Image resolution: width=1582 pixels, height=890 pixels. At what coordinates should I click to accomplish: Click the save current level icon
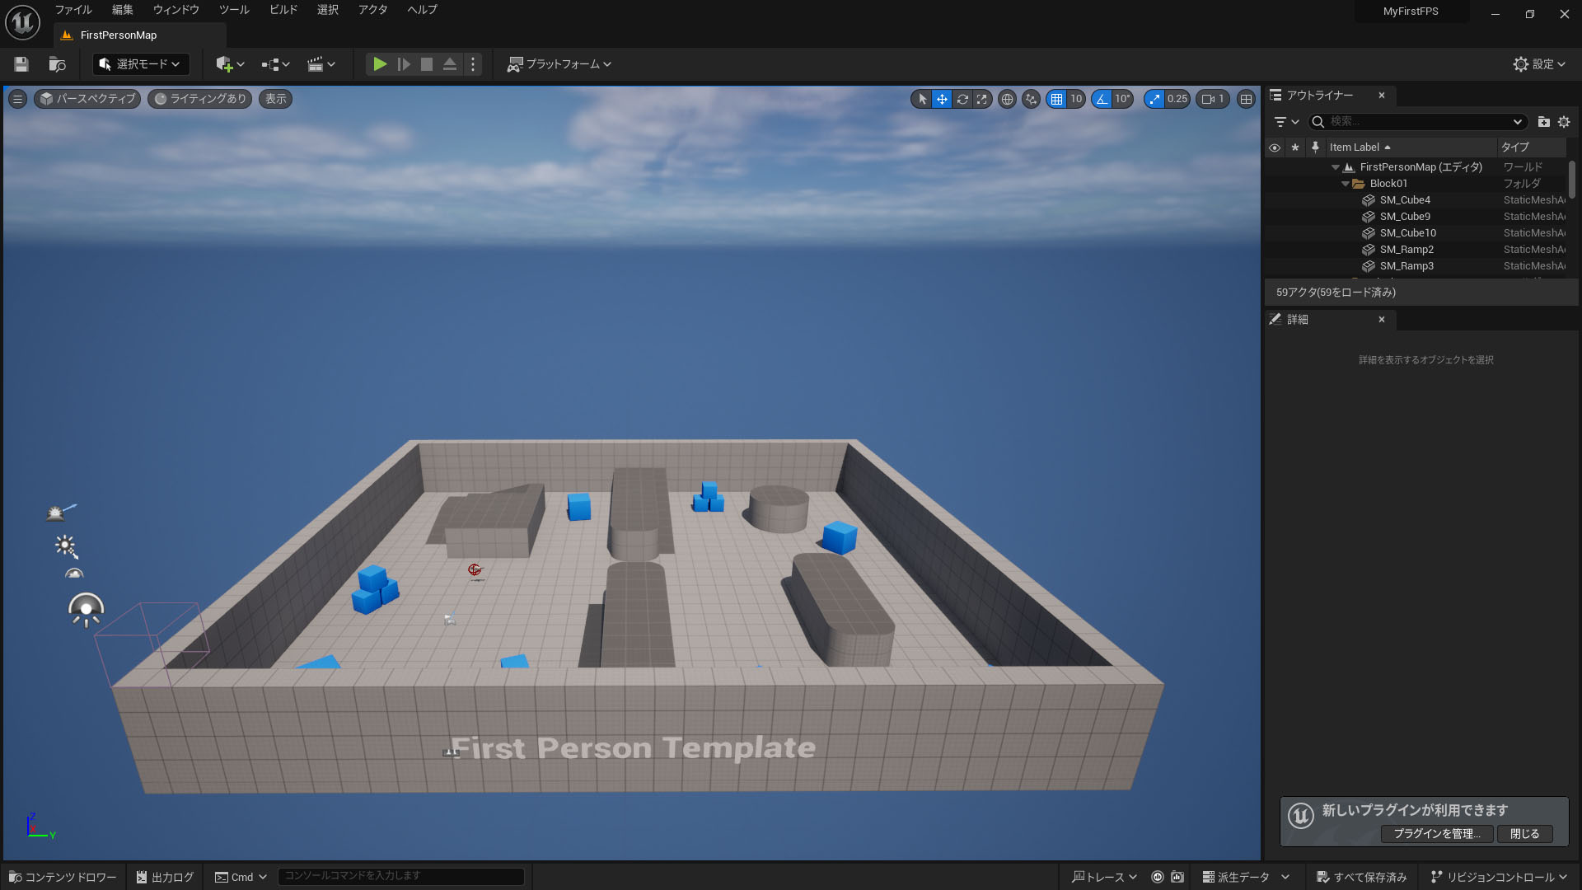[x=21, y=64]
